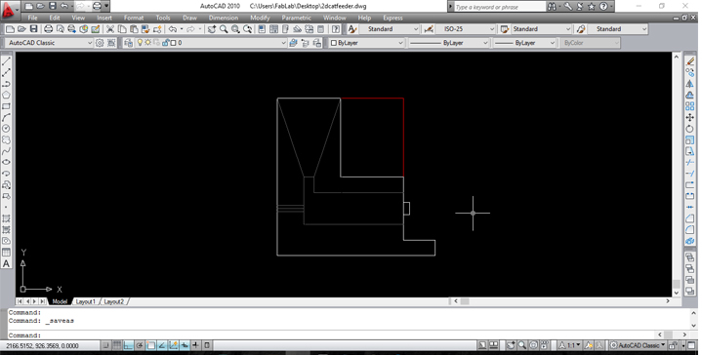Select the Fillet modify tool
This screenshot has height=355, width=702.
690,230
